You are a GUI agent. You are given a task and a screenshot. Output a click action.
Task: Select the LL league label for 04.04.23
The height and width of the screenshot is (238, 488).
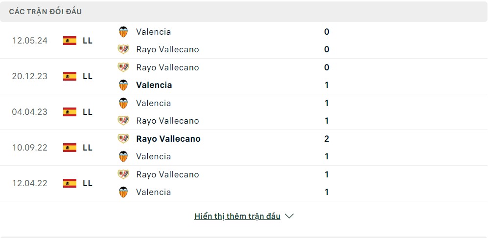pyautogui.click(x=88, y=112)
